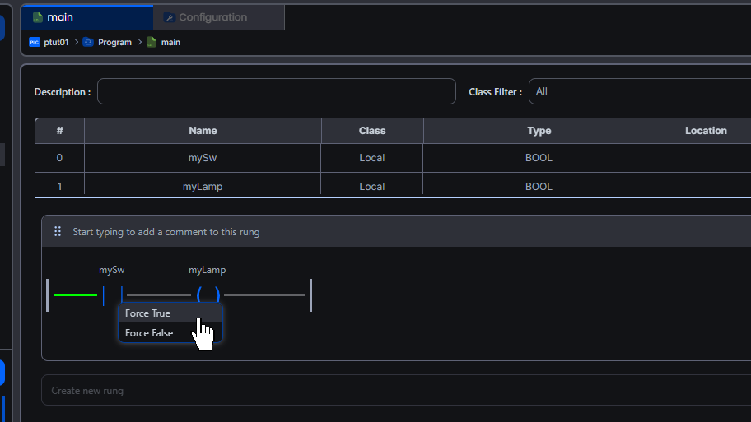Select the mySw name cell in table

click(x=203, y=158)
